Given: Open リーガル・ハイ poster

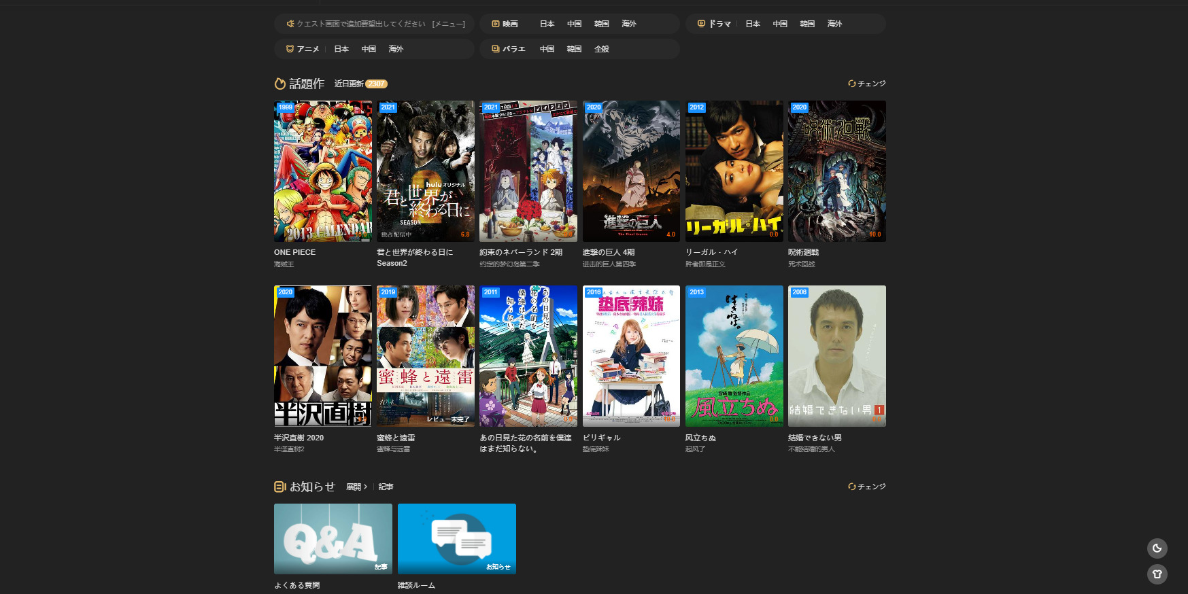Looking at the screenshot, I should [x=734, y=171].
